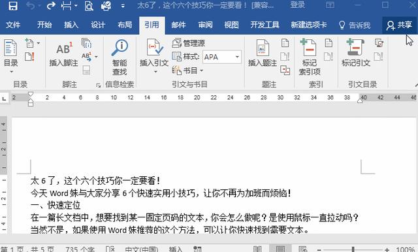Viewport: 418px width, 252px height.
Task: Open Print Preview from quick access toolbar
Action: coord(89,6)
